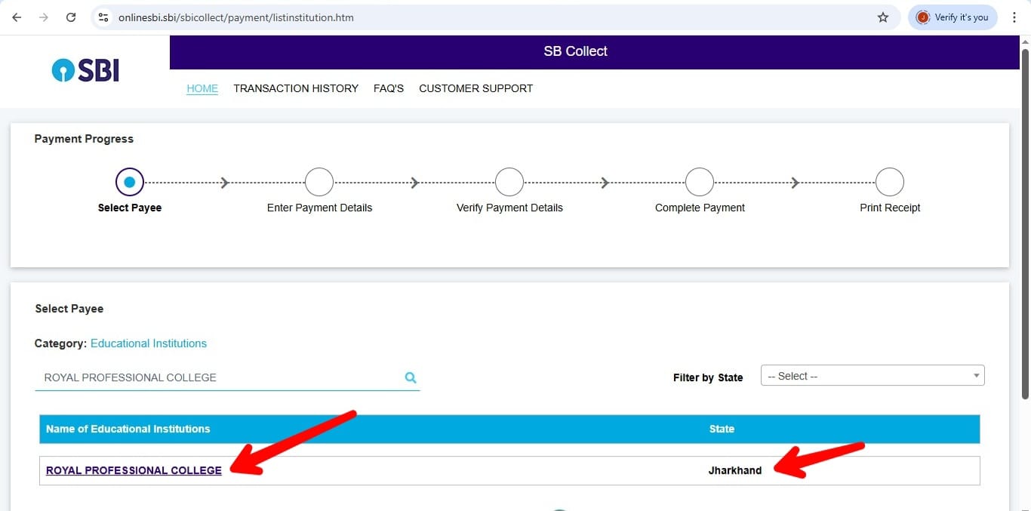Bookmark this page with star icon
Viewport: 1031px width, 511px height.
click(x=882, y=17)
